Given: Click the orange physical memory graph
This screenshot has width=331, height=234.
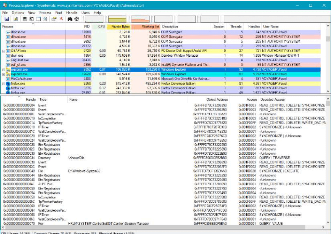Looking at the screenshot, I should tap(140, 19).
